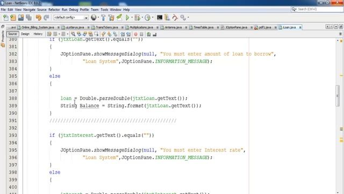Click Next Bookmark icon
Viewport: 344px width, 194px height.
pyautogui.click(x=109, y=34)
